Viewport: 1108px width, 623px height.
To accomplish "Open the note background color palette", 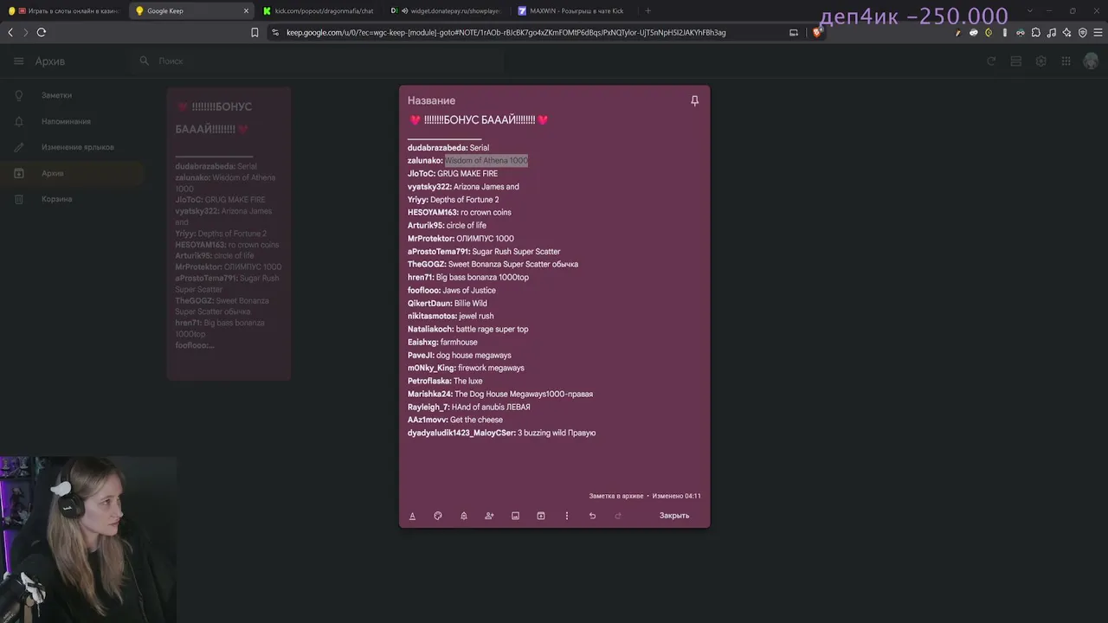I will pyautogui.click(x=438, y=516).
